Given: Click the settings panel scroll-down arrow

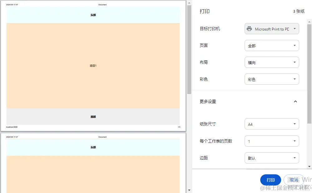Looking at the screenshot, I should (x=309, y=167).
